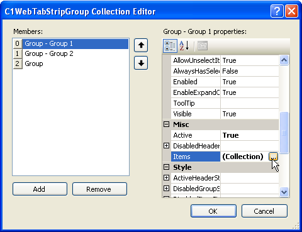Click the Visible True value
The image size is (302, 232).
coord(250,114)
